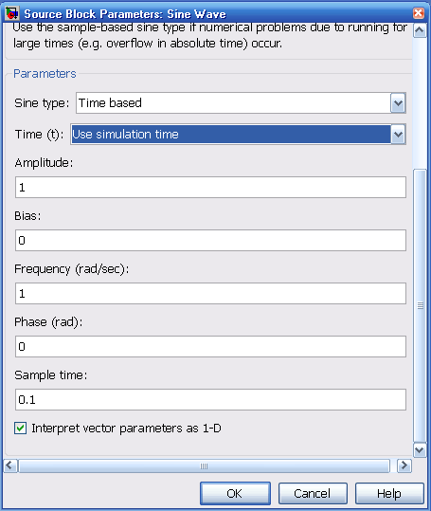
Task: Click the Sample time input field
Action: click(x=210, y=399)
